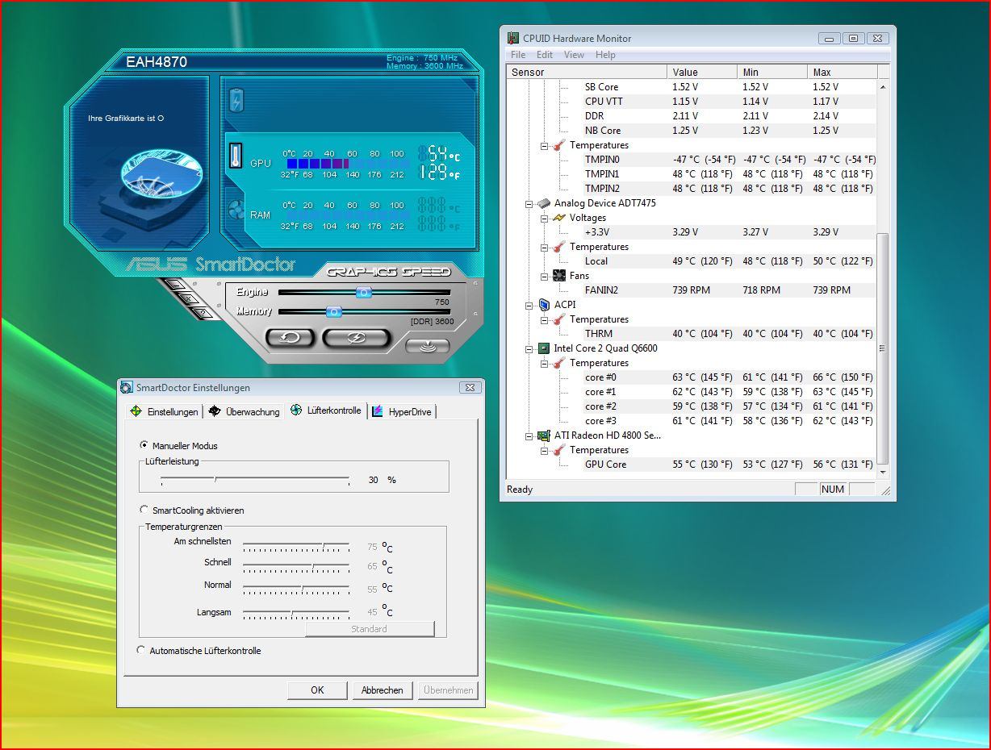Click the fan icon beside RAM in SmartDoctor
The height and width of the screenshot is (750, 991).
(236, 210)
